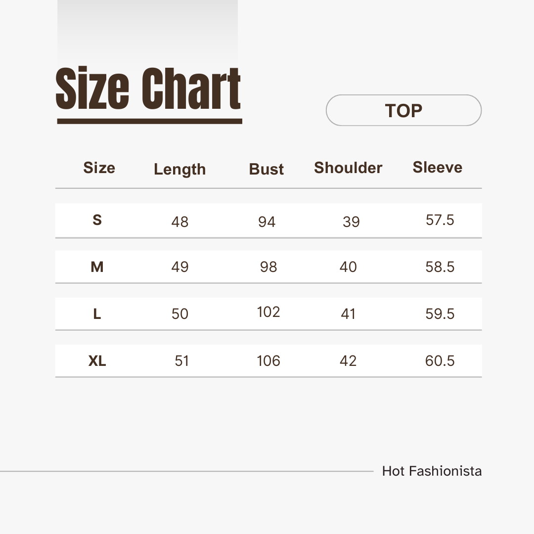
Task: Select the XL size row label
Action: tap(97, 361)
